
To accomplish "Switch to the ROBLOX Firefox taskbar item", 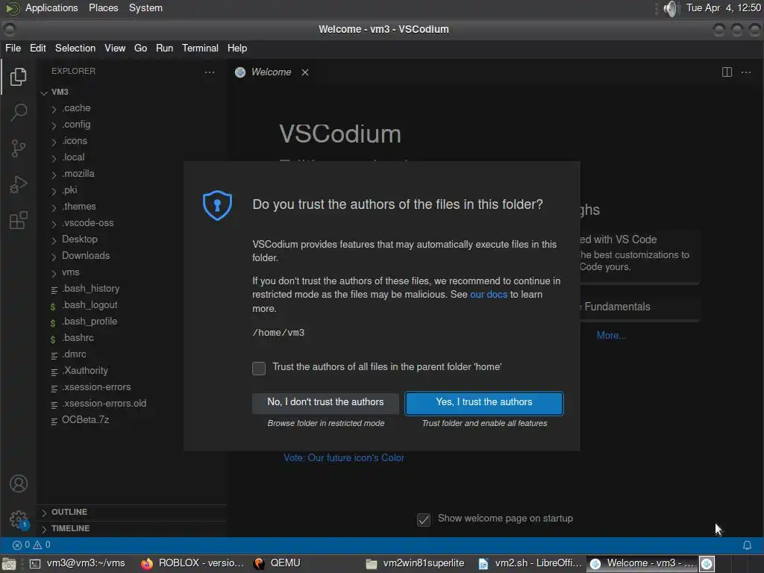I will tap(192, 563).
